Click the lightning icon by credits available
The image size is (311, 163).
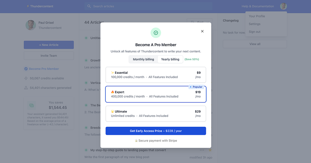pyautogui.click(x=26, y=78)
